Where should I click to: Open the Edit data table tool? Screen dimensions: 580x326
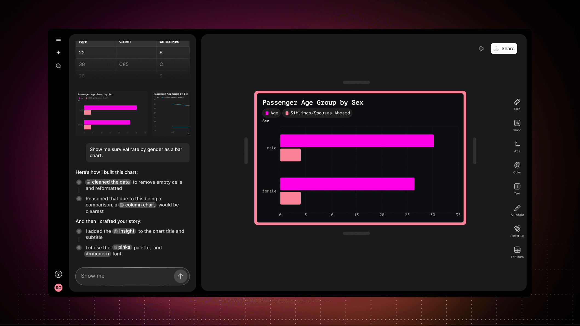[x=517, y=252]
